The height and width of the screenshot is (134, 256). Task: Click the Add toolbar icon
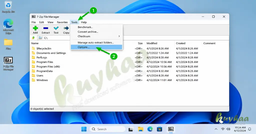point(35,28)
